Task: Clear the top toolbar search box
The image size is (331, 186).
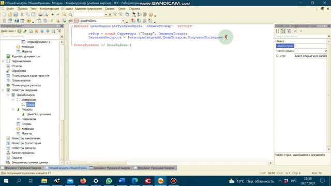Action: pos(110,14)
